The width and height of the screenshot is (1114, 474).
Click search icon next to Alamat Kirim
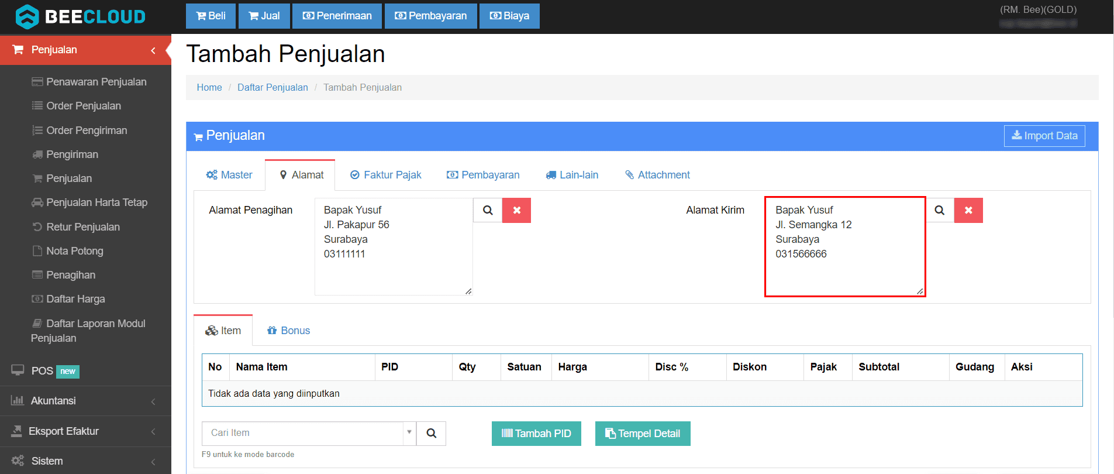pos(939,210)
